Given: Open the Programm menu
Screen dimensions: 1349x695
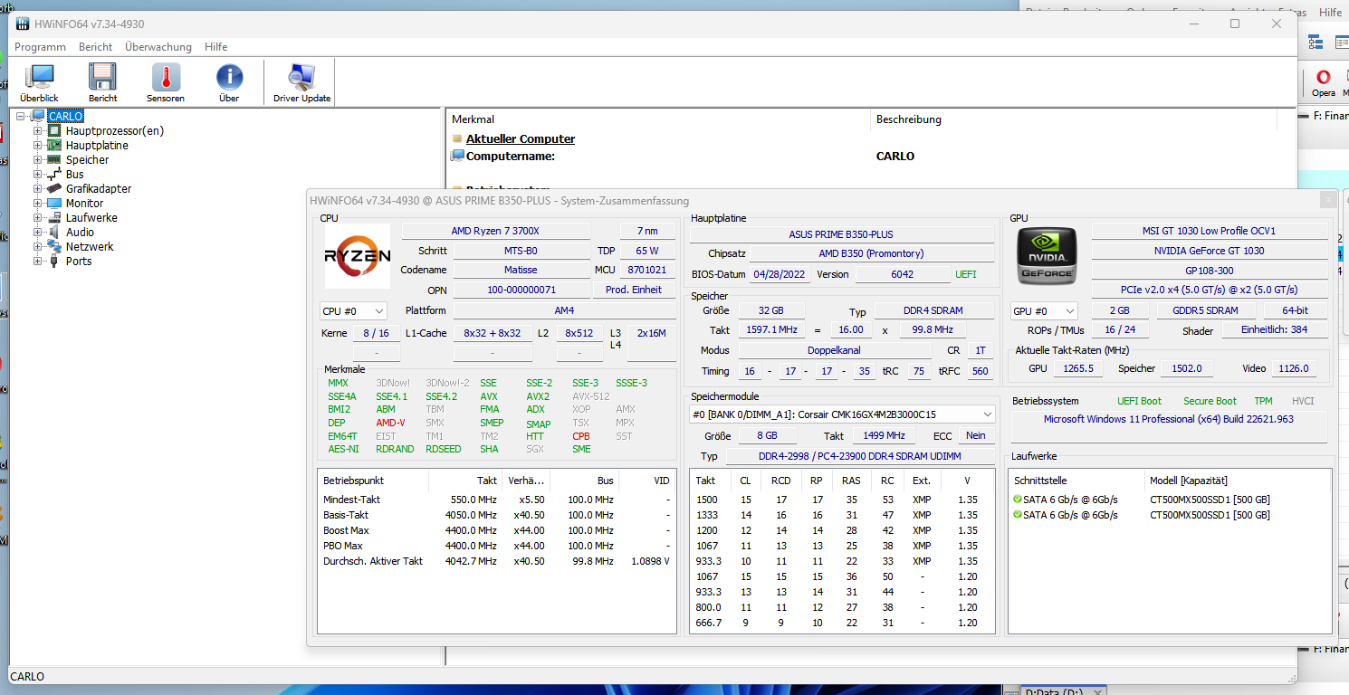Looking at the screenshot, I should click(40, 47).
